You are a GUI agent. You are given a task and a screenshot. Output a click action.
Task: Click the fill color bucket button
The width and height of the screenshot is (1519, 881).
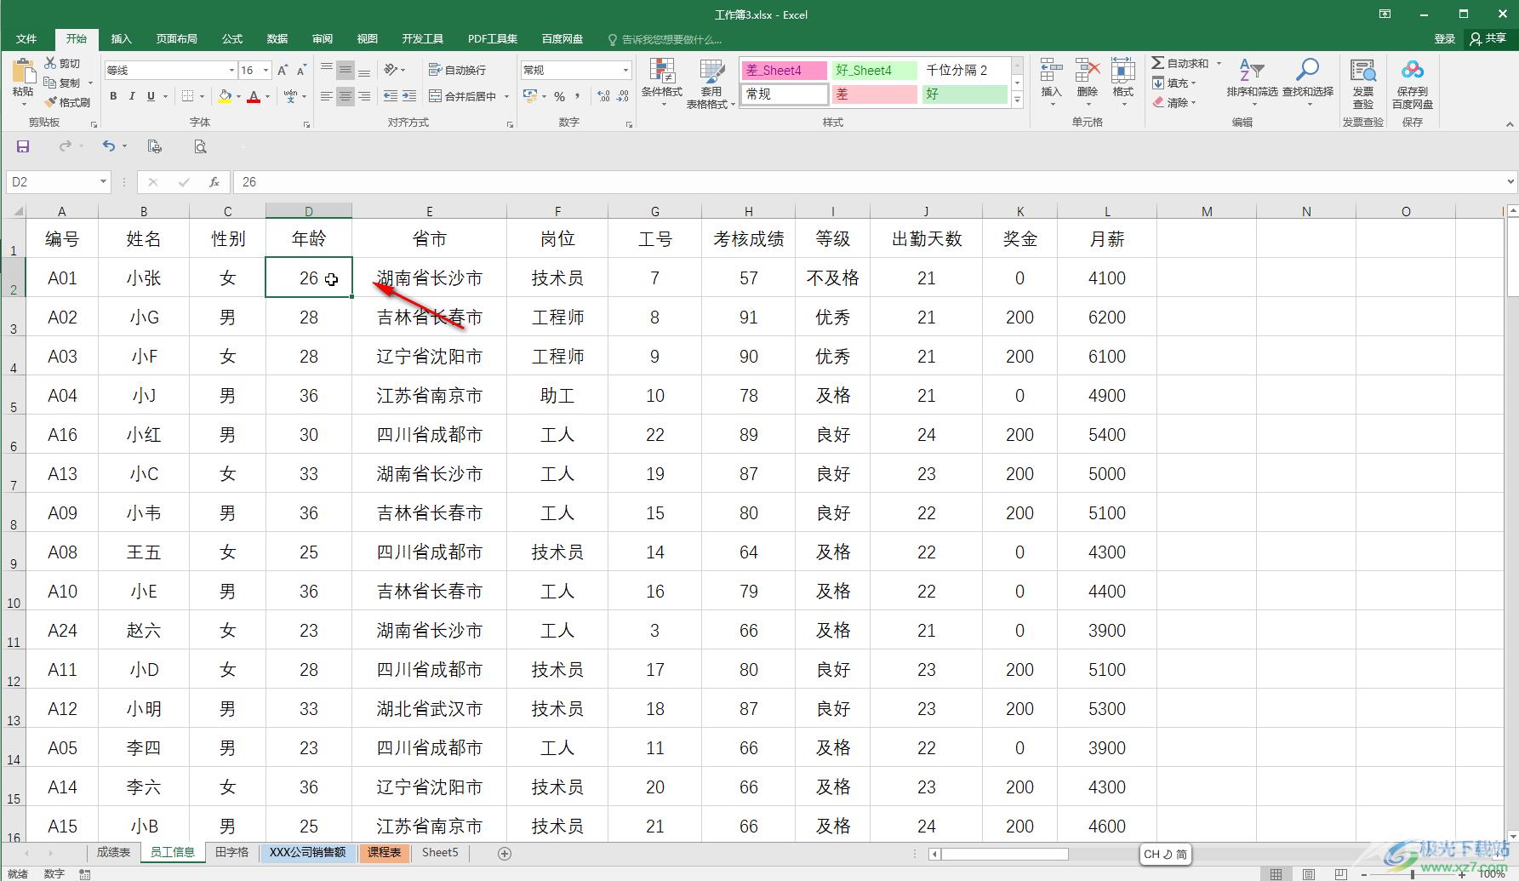pyautogui.click(x=225, y=96)
